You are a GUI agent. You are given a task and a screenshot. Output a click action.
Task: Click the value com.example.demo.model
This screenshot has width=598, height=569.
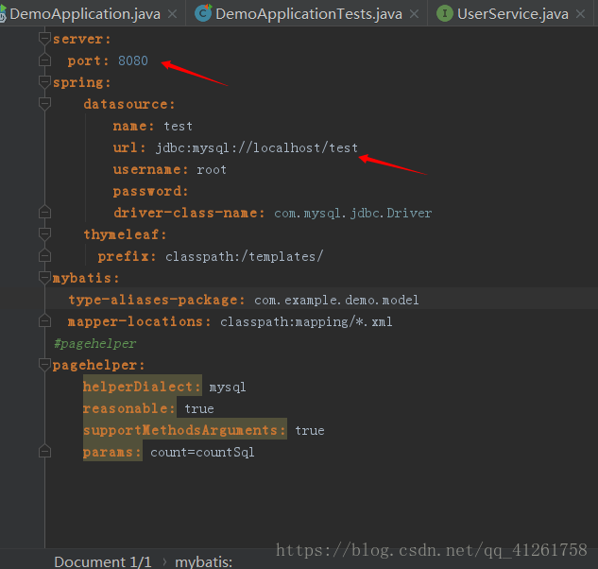[x=336, y=300]
